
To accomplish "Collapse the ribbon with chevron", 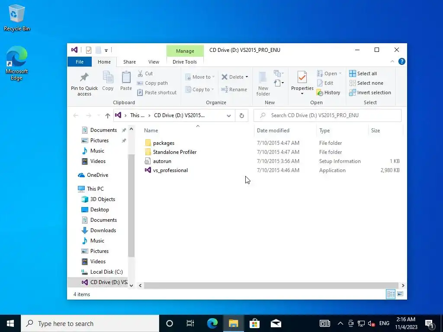I will tap(392, 61).
